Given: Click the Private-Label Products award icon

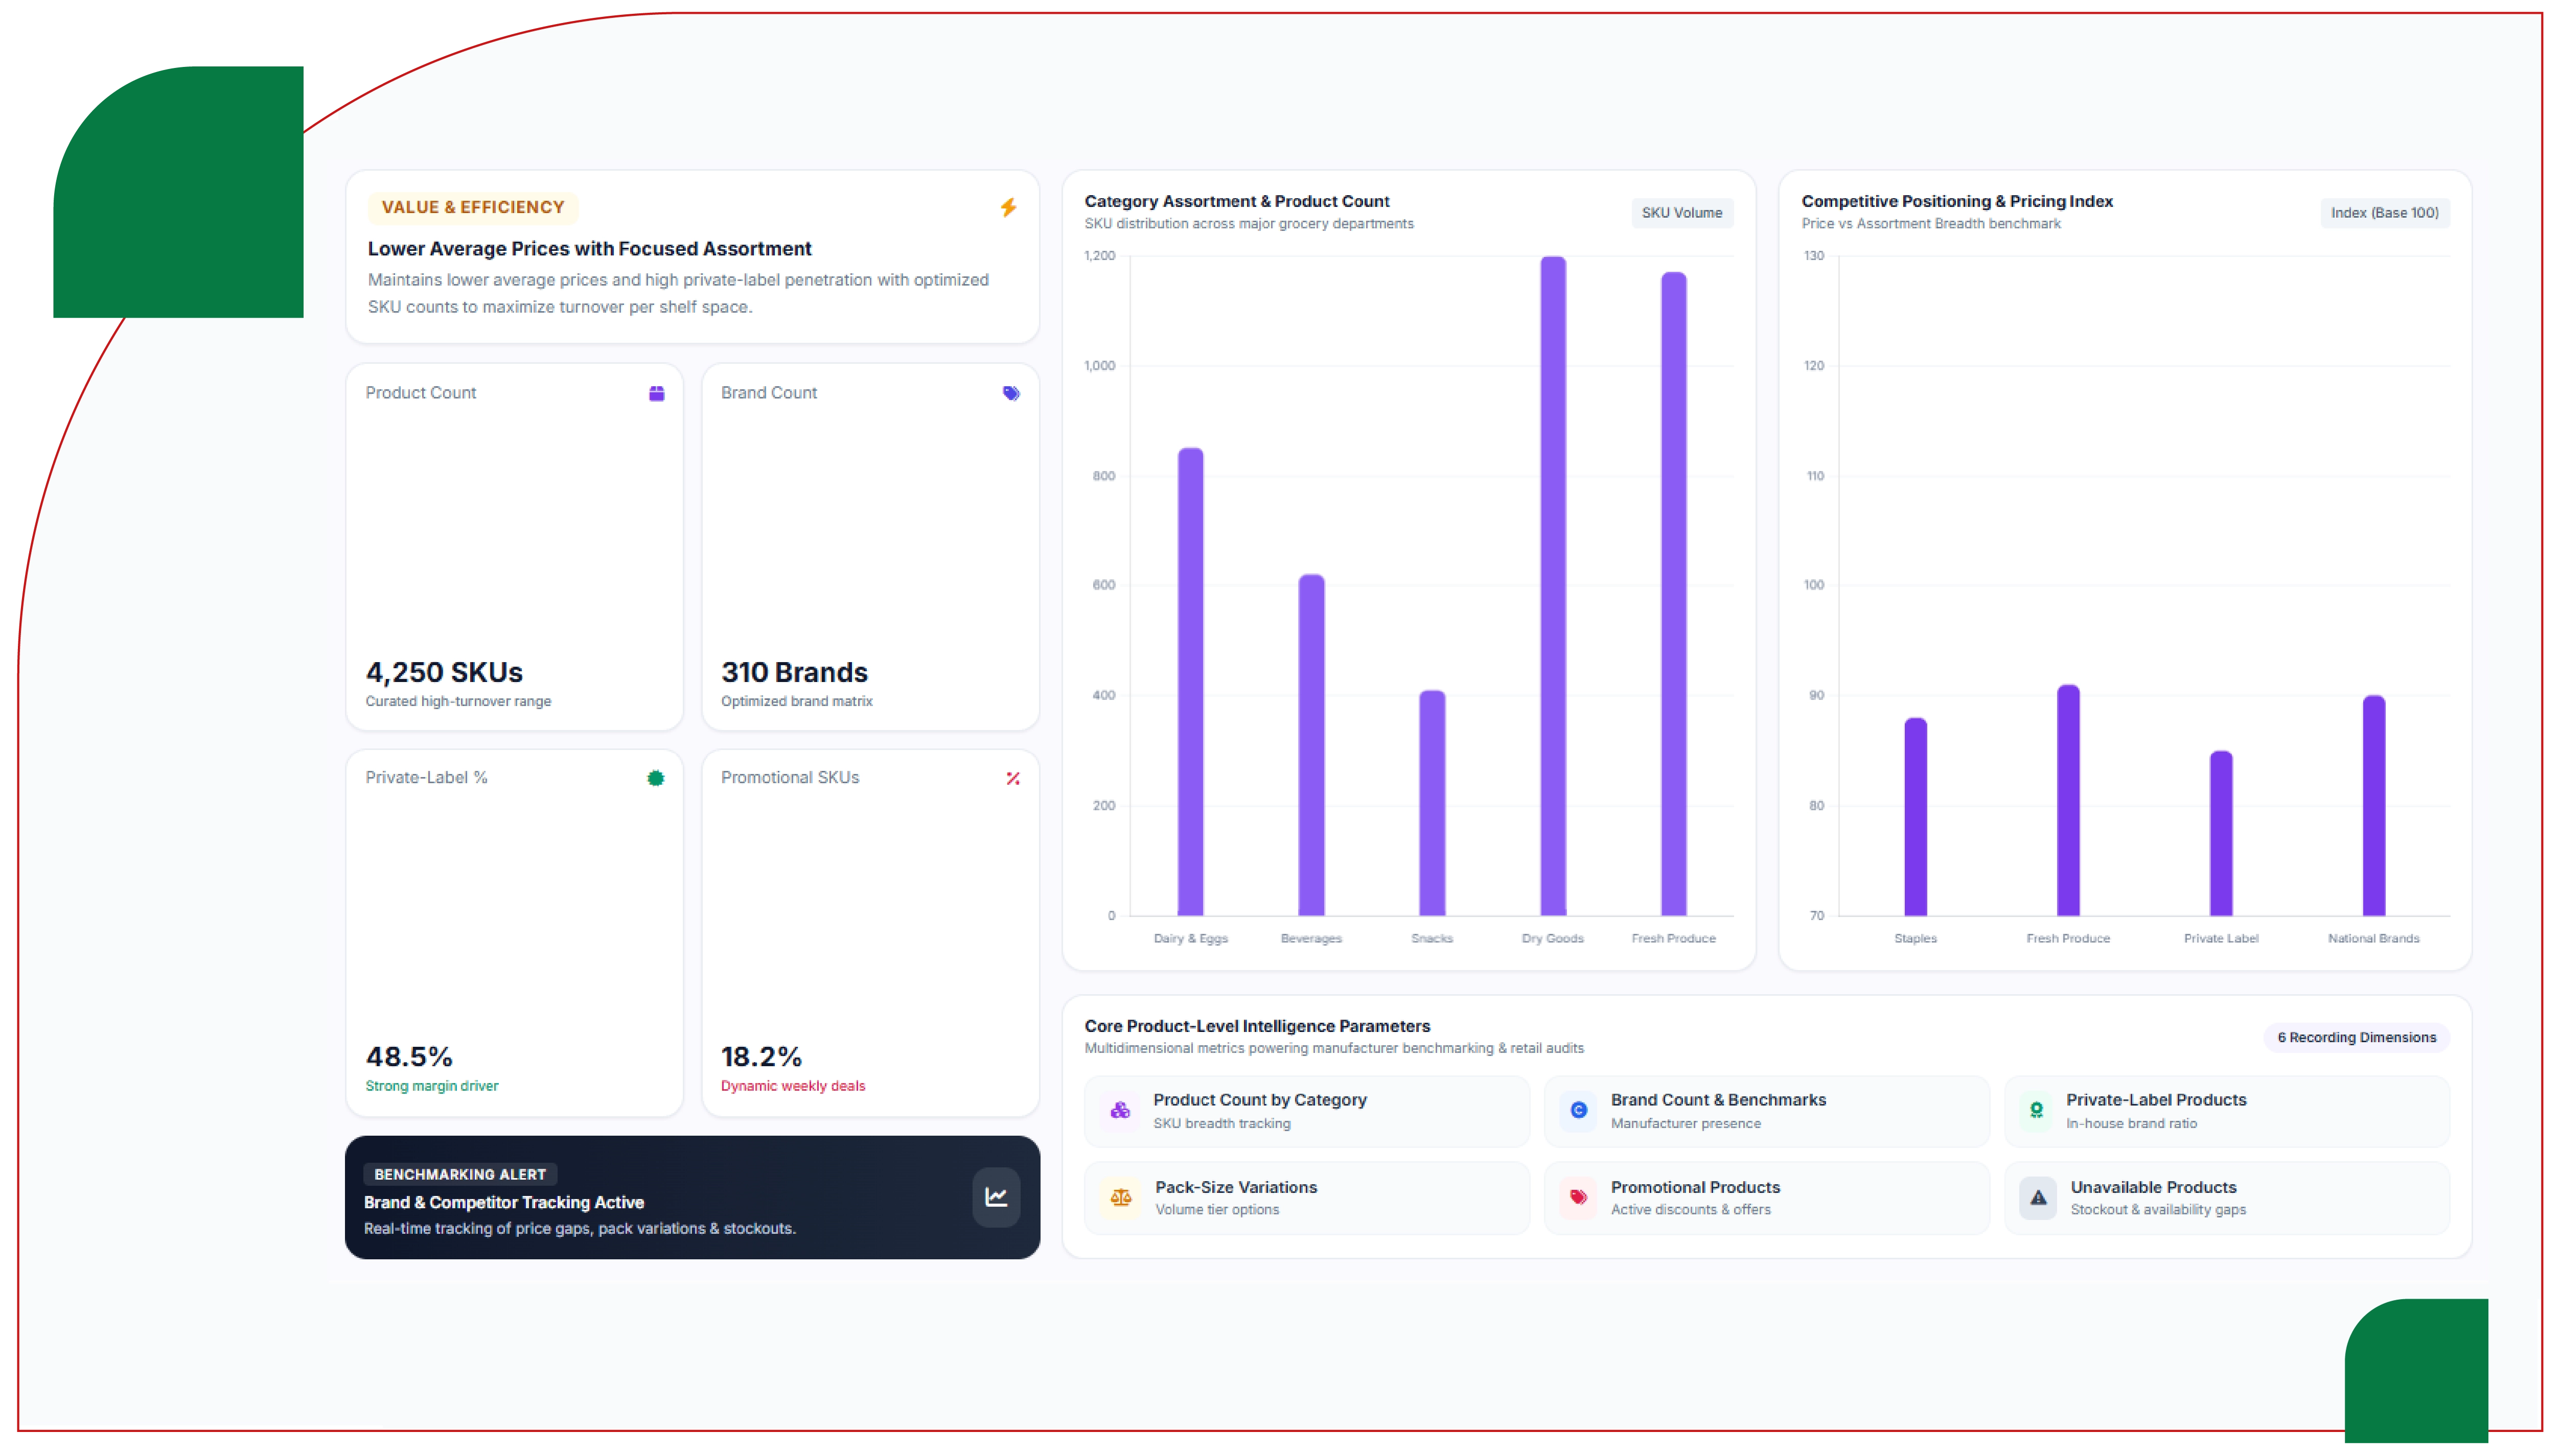Looking at the screenshot, I should pyautogui.click(x=2036, y=1110).
